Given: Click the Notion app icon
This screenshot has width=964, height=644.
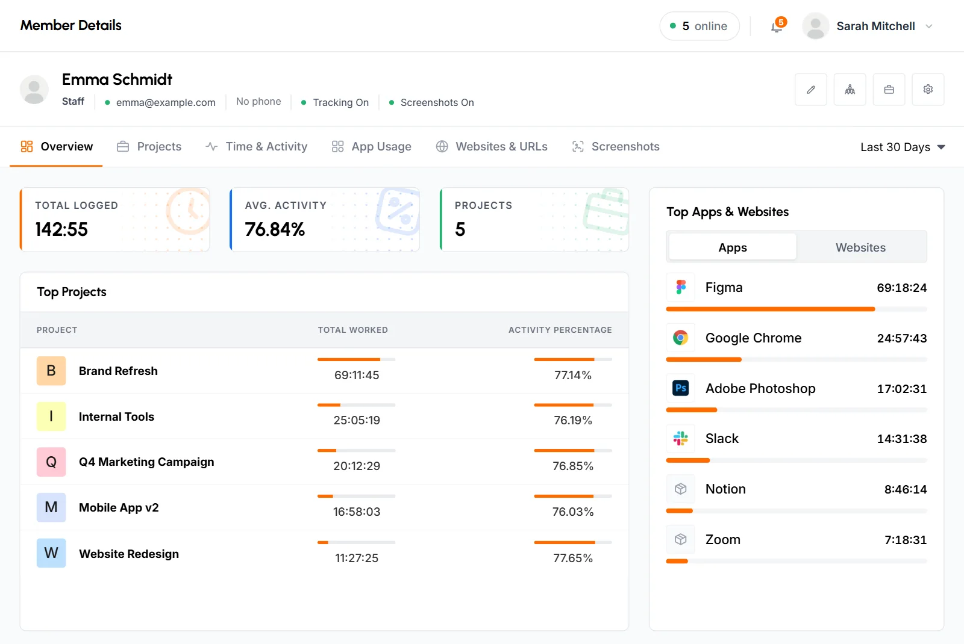Looking at the screenshot, I should tap(681, 489).
